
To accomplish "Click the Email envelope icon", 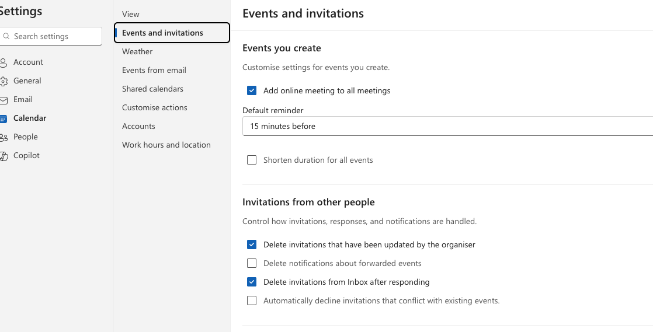I will pos(4,100).
